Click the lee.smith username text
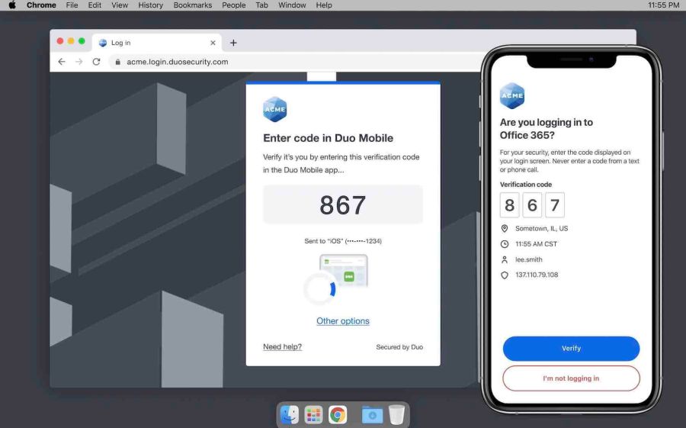 [x=528, y=260]
